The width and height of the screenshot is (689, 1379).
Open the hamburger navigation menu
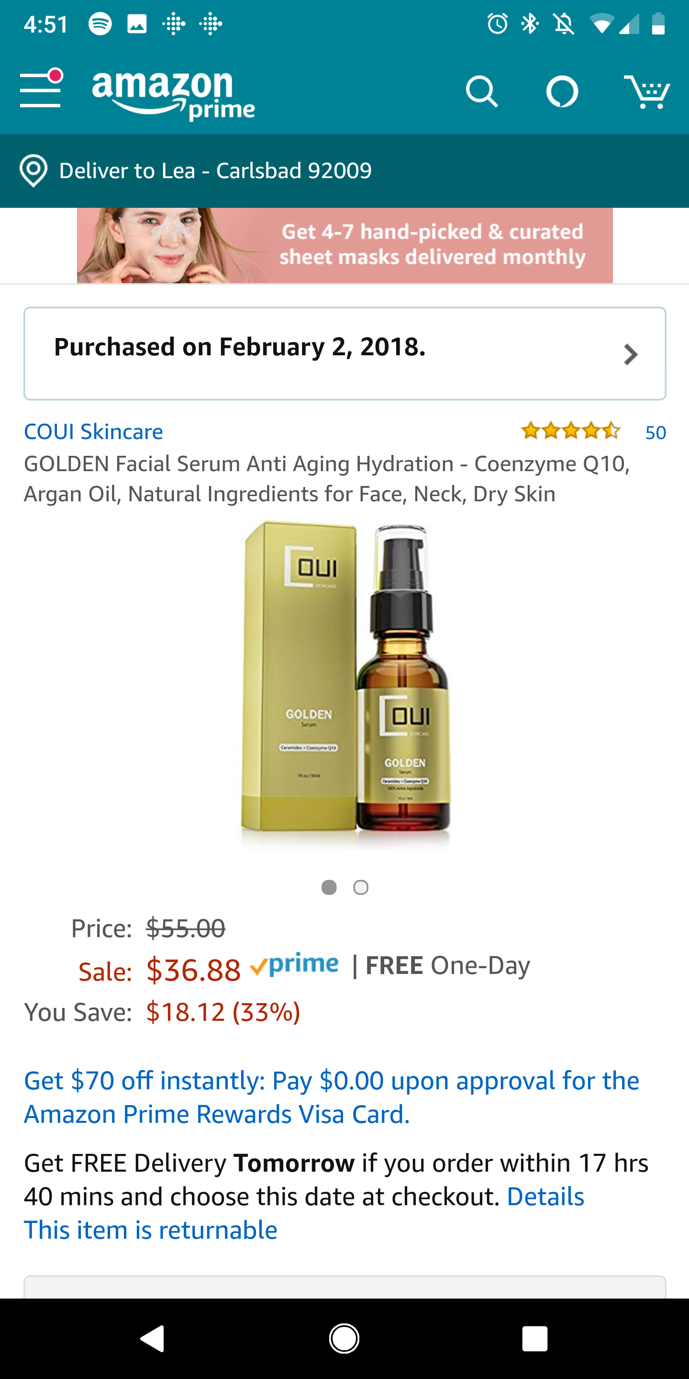(41, 88)
